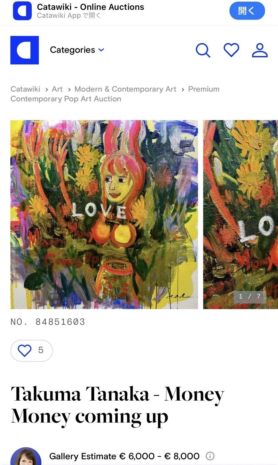This screenshot has width=278, height=465.
Task: Open the Art breadcrumb link
Action: pos(57,89)
